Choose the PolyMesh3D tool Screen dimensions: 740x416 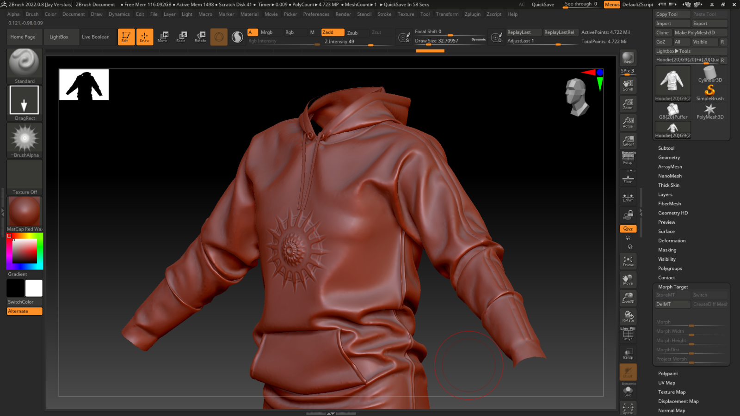click(x=710, y=111)
